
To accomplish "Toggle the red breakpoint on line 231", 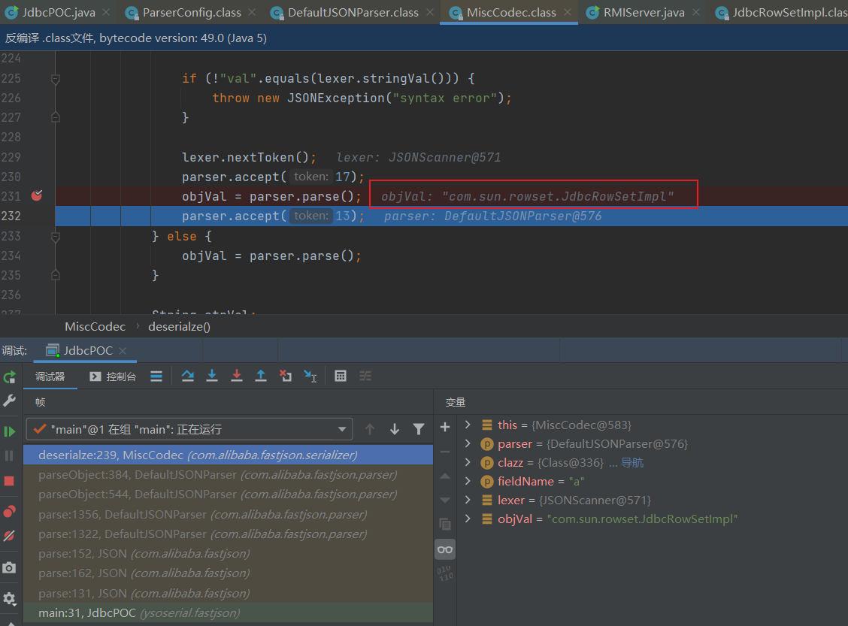I will (x=36, y=195).
